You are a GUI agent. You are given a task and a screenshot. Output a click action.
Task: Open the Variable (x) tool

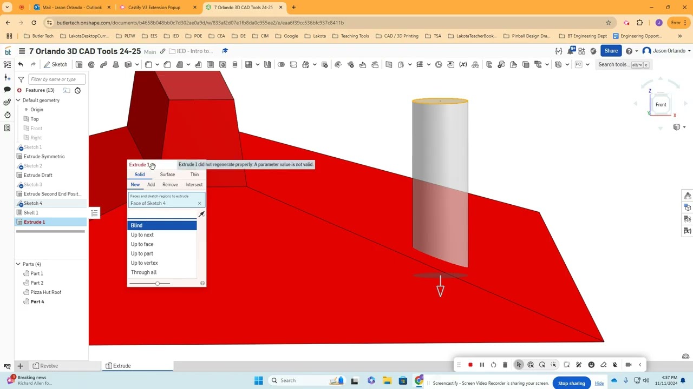coord(463,64)
